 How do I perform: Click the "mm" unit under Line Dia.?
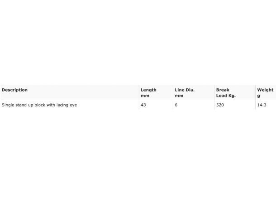coord(179,96)
